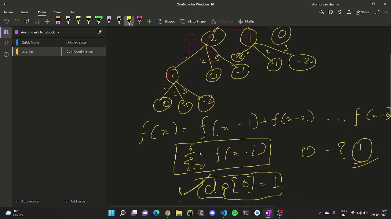Add a new page

[75, 201]
